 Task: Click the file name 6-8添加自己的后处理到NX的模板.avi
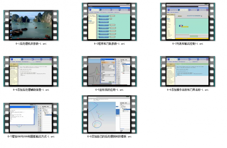(x=109, y=136)
